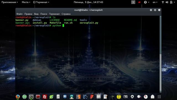
Task: Click the red recording indicator in top bar
Action: pos(139,2)
